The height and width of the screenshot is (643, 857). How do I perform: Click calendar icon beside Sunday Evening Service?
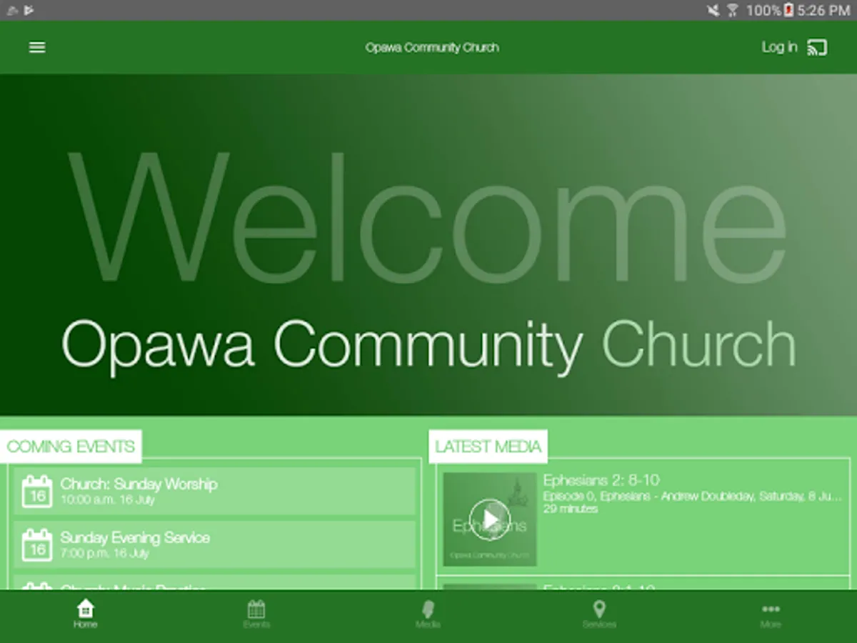(x=37, y=545)
